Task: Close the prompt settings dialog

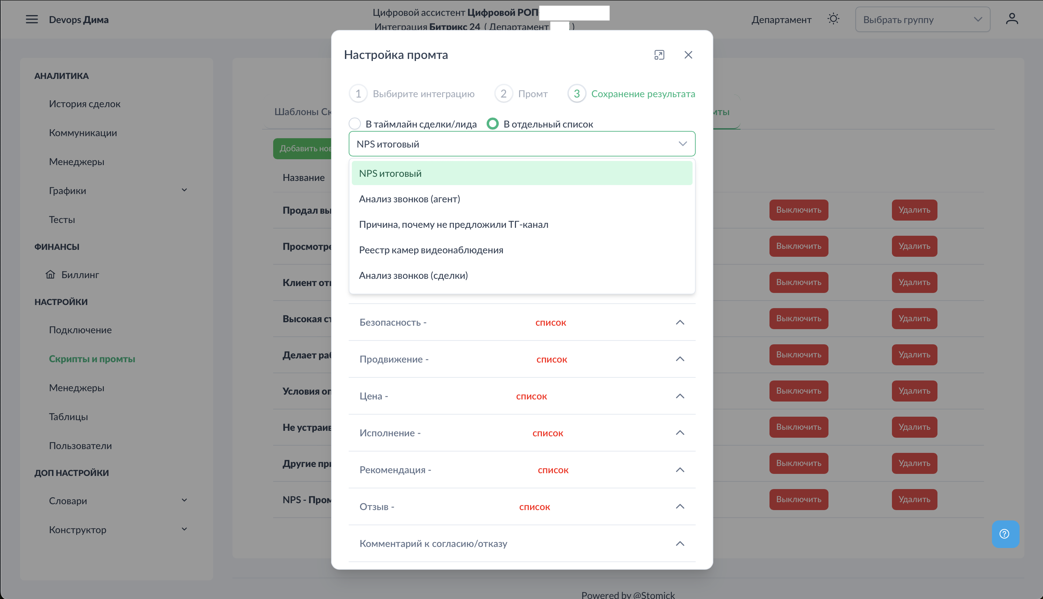Action: coord(688,55)
